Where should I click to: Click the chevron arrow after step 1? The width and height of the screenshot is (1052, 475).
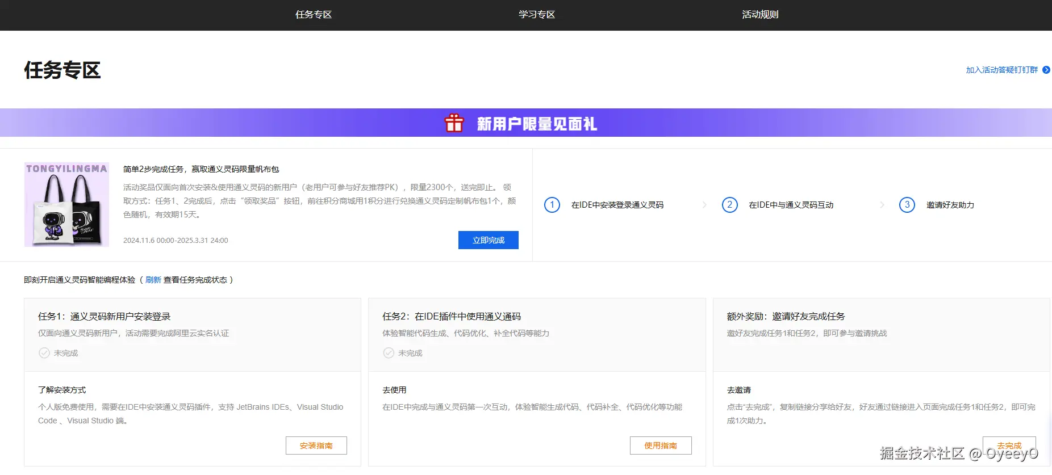tap(704, 205)
